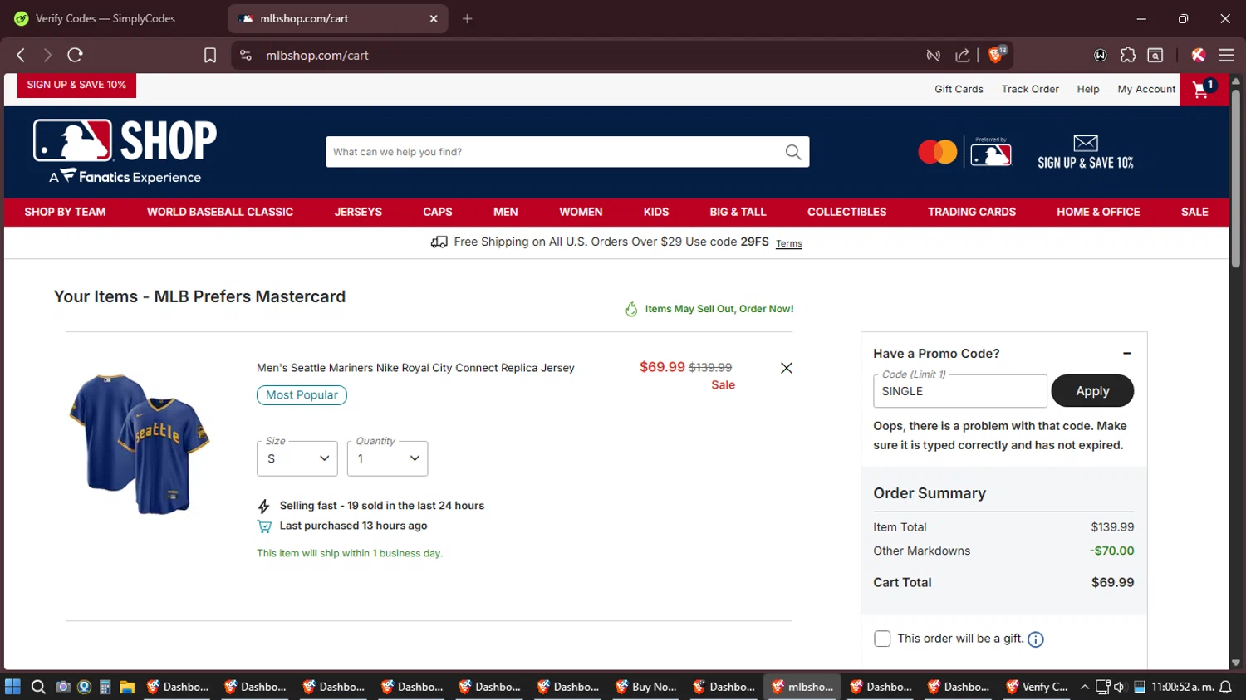
Task: Open the browser hamburger menu
Action: click(1226, 55)
